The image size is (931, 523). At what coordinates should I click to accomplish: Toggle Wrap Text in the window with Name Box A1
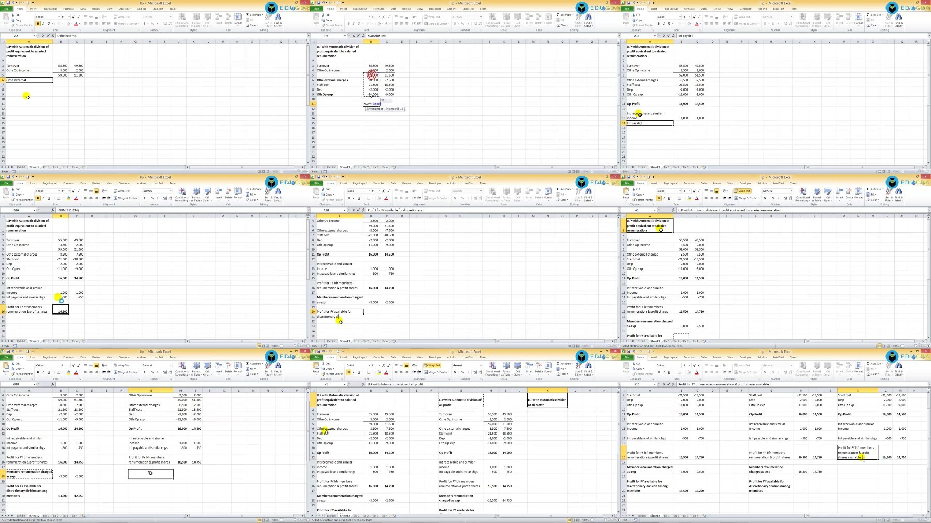click(x=742, y=191)
